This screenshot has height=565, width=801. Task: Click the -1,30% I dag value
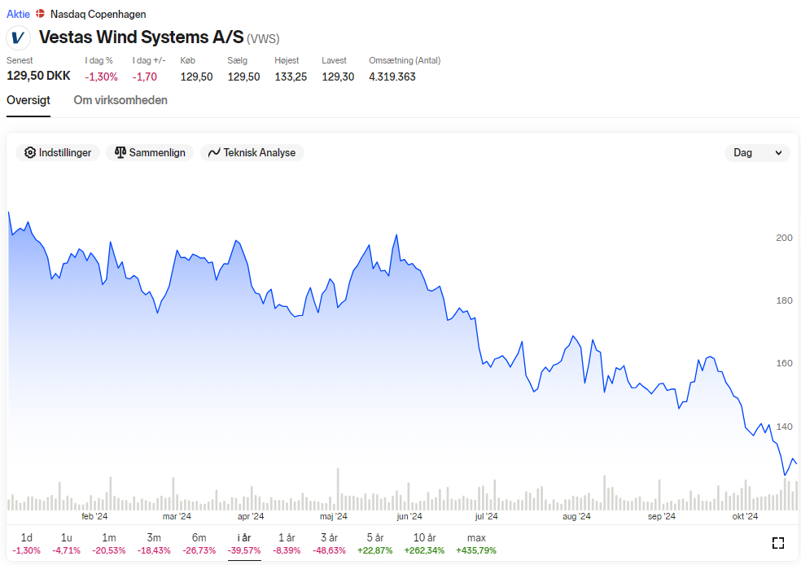pos(101,77)
